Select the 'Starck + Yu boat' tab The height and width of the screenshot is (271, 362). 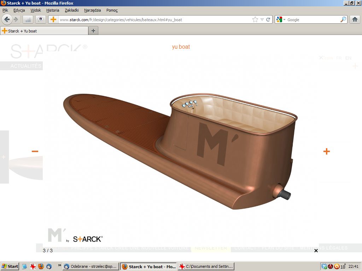(44, 31)
